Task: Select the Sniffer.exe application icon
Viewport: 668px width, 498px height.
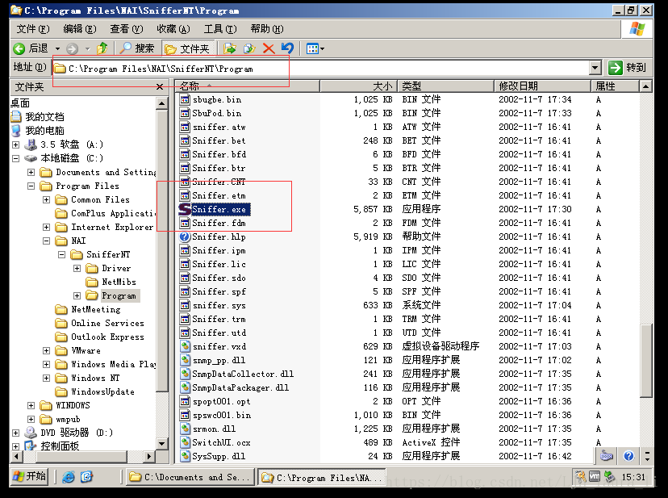Action: pyautogui.click(x=185, y=209)
